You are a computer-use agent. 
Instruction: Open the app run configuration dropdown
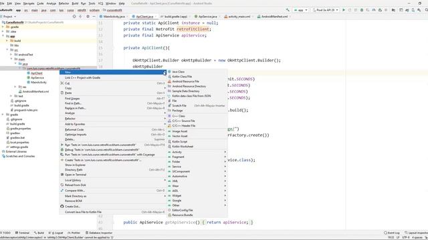click(300, 10)
